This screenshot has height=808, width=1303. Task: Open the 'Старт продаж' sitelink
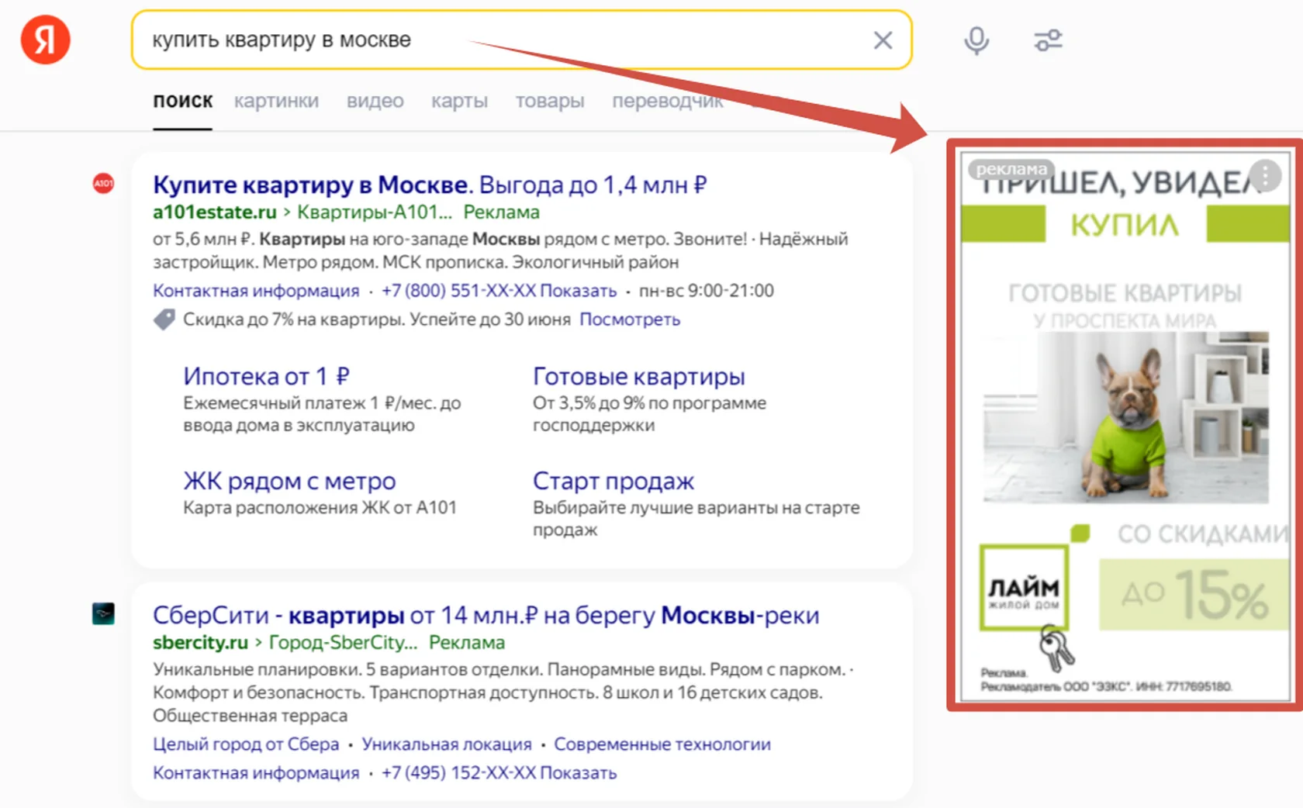(x=613, y=481)
